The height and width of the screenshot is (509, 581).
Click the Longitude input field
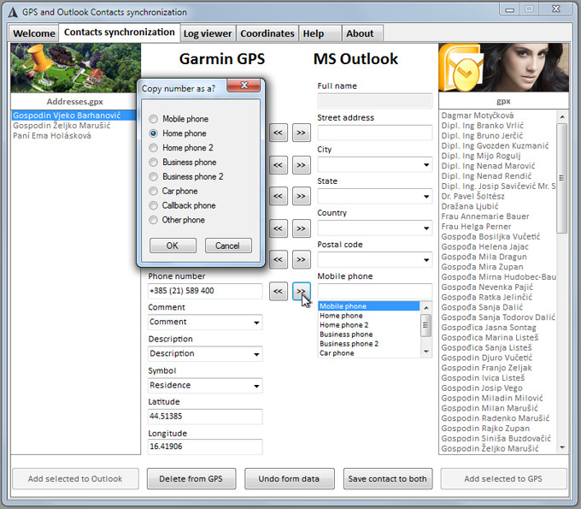click(205, 447)
